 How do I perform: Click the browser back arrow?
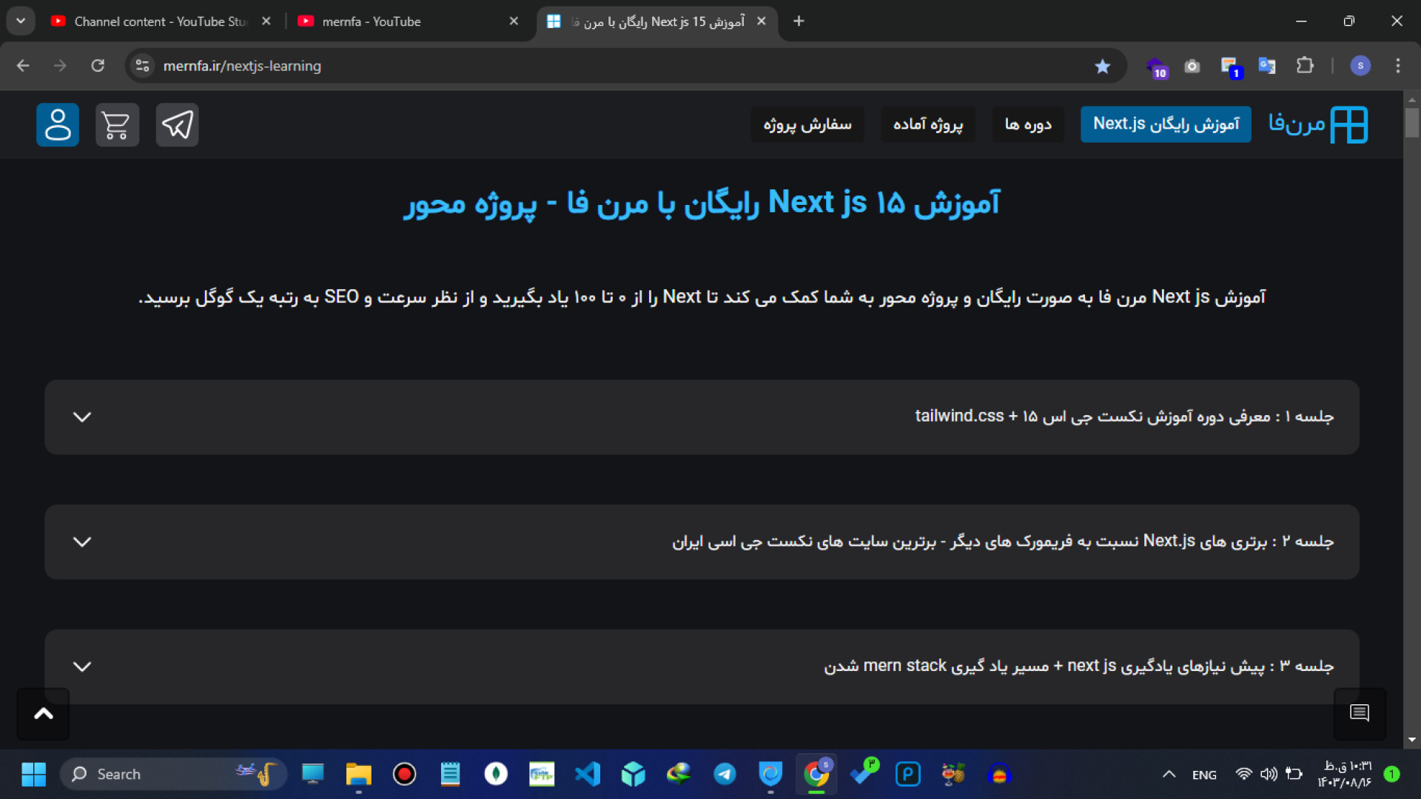click(23, 66)
